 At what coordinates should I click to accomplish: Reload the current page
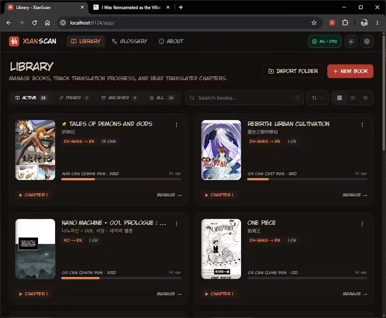[34, 23]
